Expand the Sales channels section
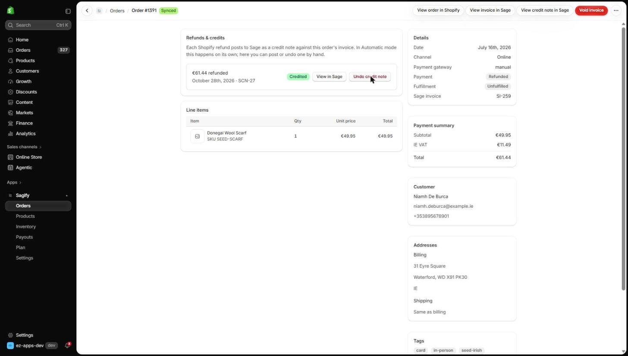This screenshot has height=356, width=628. point(24,147)
